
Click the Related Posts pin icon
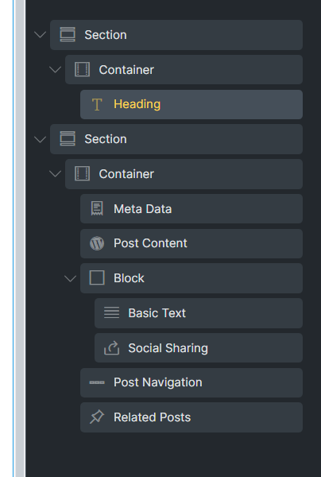tap(97, 417)
